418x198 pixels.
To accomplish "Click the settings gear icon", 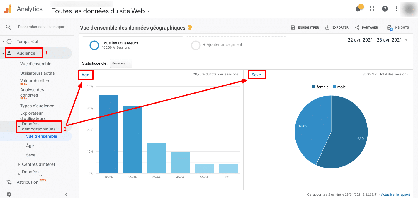I will pos(9,194).
